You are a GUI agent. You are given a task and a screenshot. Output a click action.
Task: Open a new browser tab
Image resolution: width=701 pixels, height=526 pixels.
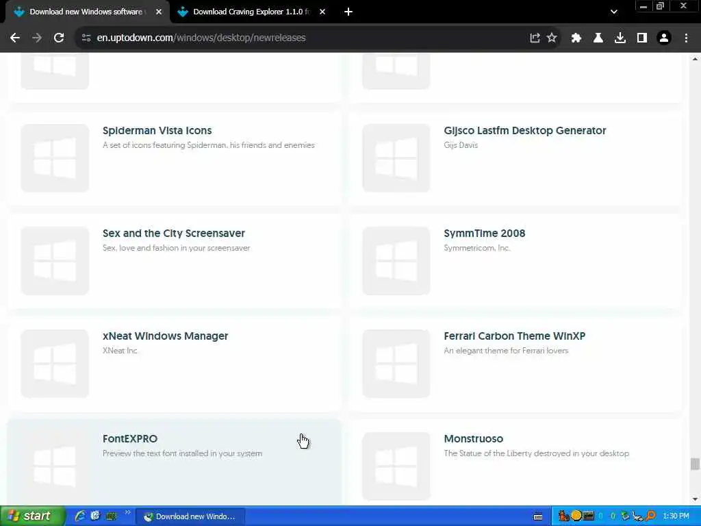coord(348,12)
